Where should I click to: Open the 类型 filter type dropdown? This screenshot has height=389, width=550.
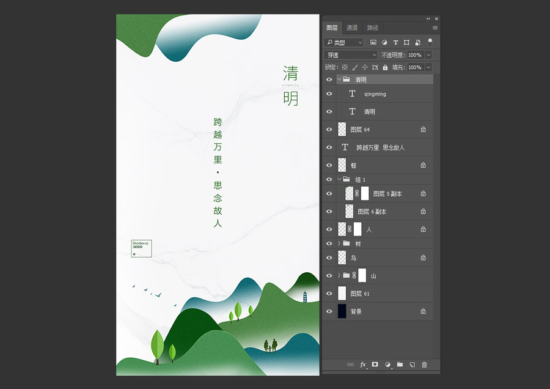pyautogui.click(x=343, y=42)
